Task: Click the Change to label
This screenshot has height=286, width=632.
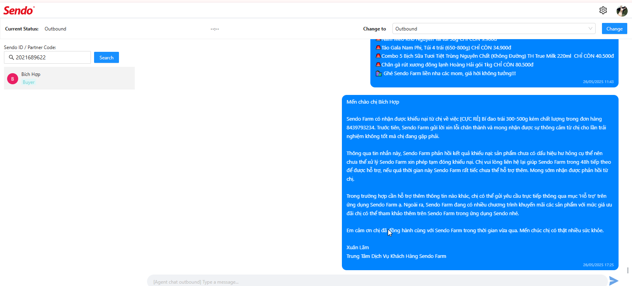Action: click(x=374, y=29)
